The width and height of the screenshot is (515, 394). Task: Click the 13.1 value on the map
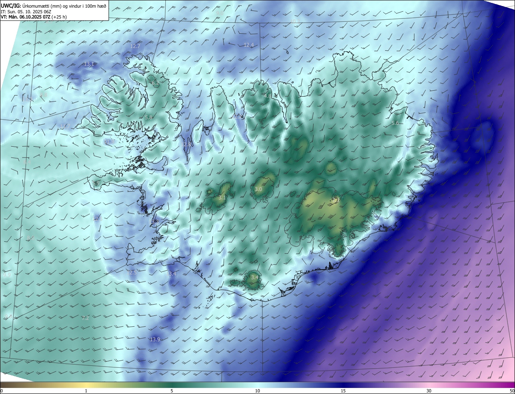[89, 64]
